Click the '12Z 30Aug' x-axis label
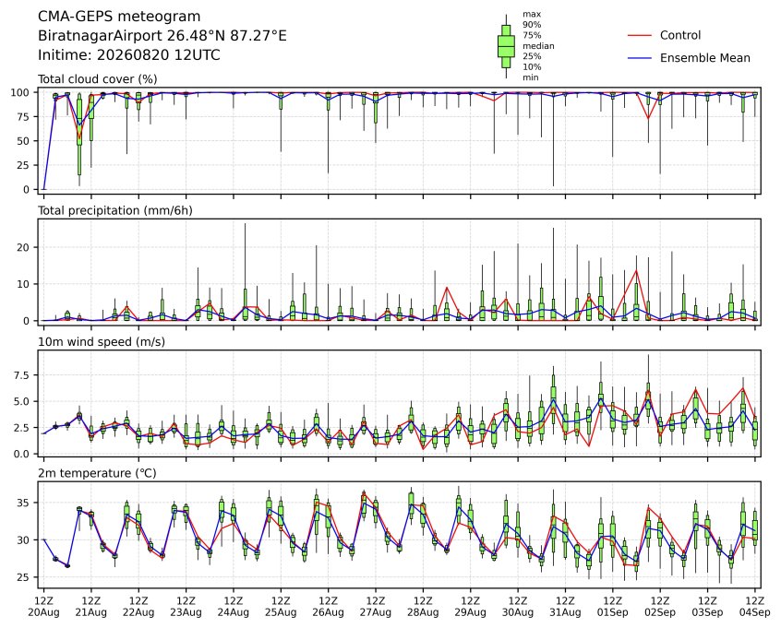Image resolution: width=781 pixels, height=628 pixels. [x=518, y=607]
